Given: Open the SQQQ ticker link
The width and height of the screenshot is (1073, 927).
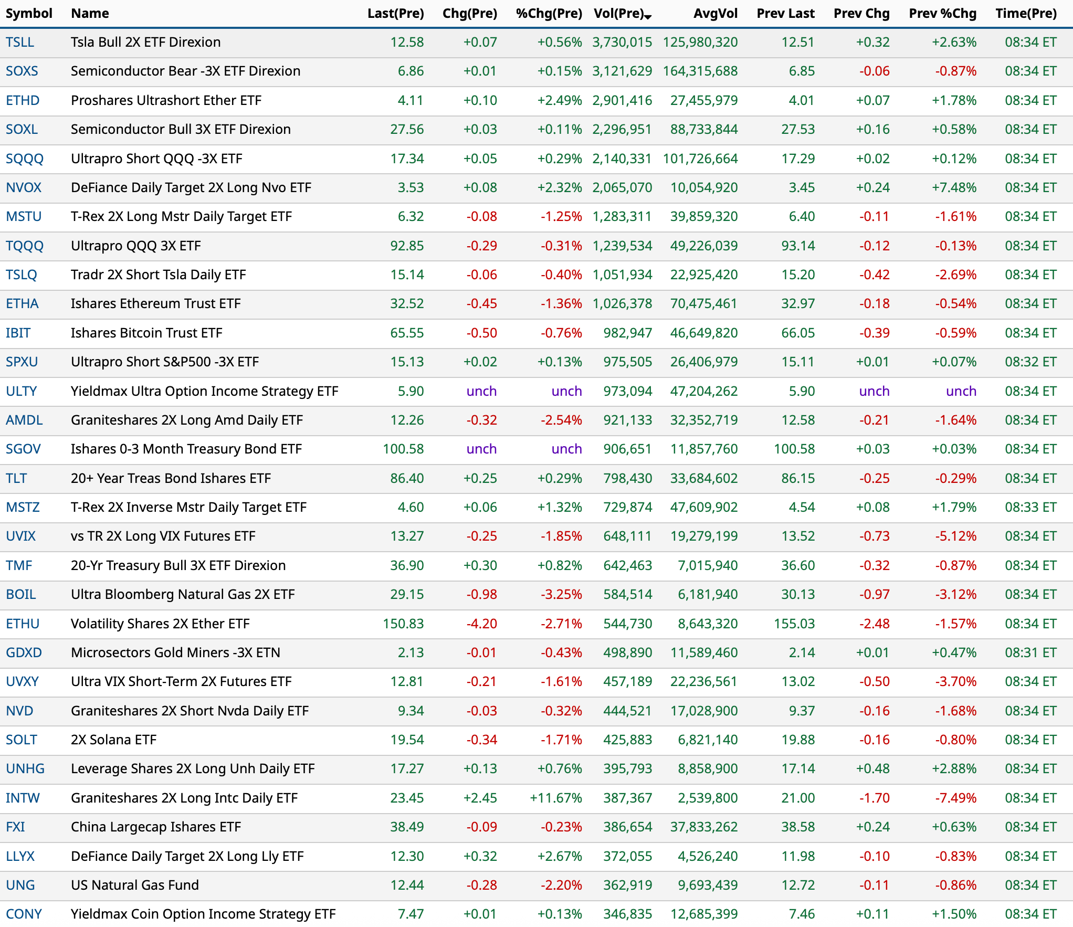Looking at the screenshot, I should point(25,159).
